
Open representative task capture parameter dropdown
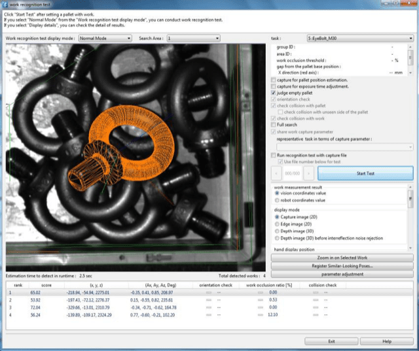(345, 147)
